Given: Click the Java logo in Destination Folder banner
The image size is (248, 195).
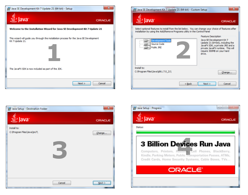Looking at the screenshot, I should pyautogui.click(x=20, y=118).
